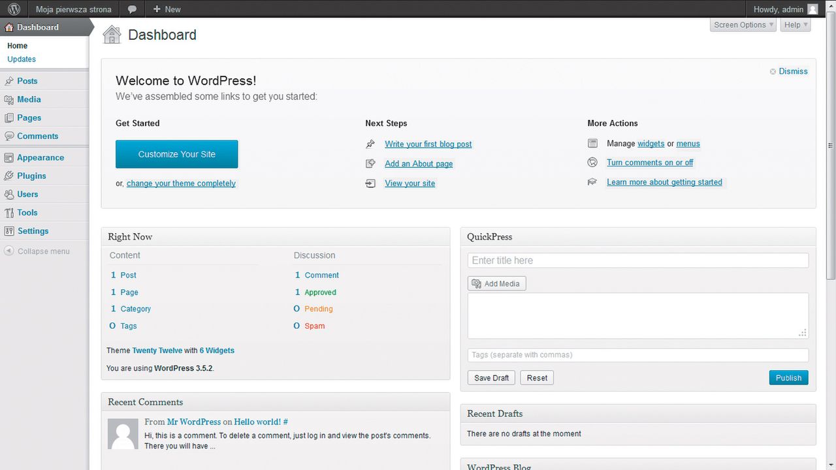Click the Tags input field in QuickPress
Image resolution: width=836 pixels, height=470 pixels.
(x=638, y=355)
